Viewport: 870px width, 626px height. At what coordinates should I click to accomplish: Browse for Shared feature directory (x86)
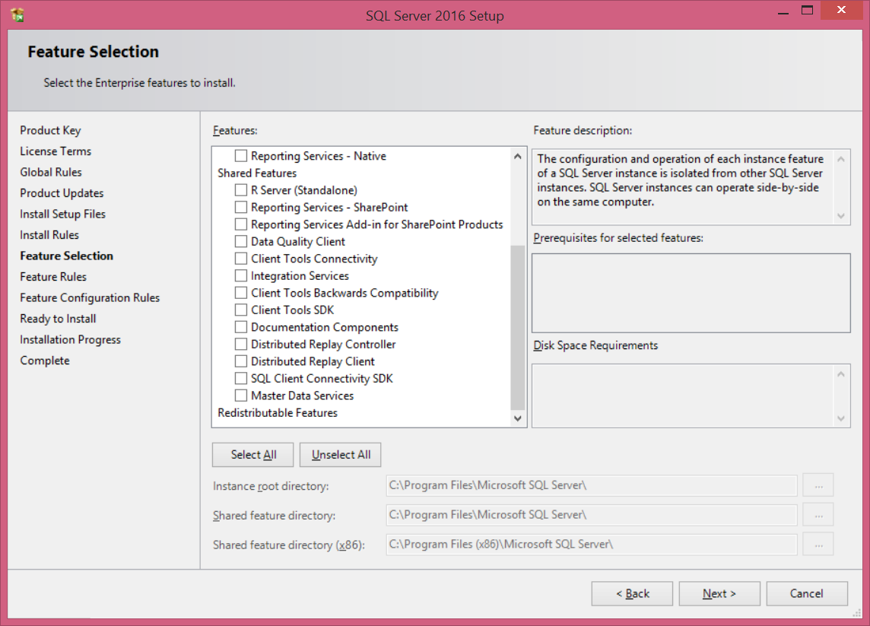[x=818, y=545]
